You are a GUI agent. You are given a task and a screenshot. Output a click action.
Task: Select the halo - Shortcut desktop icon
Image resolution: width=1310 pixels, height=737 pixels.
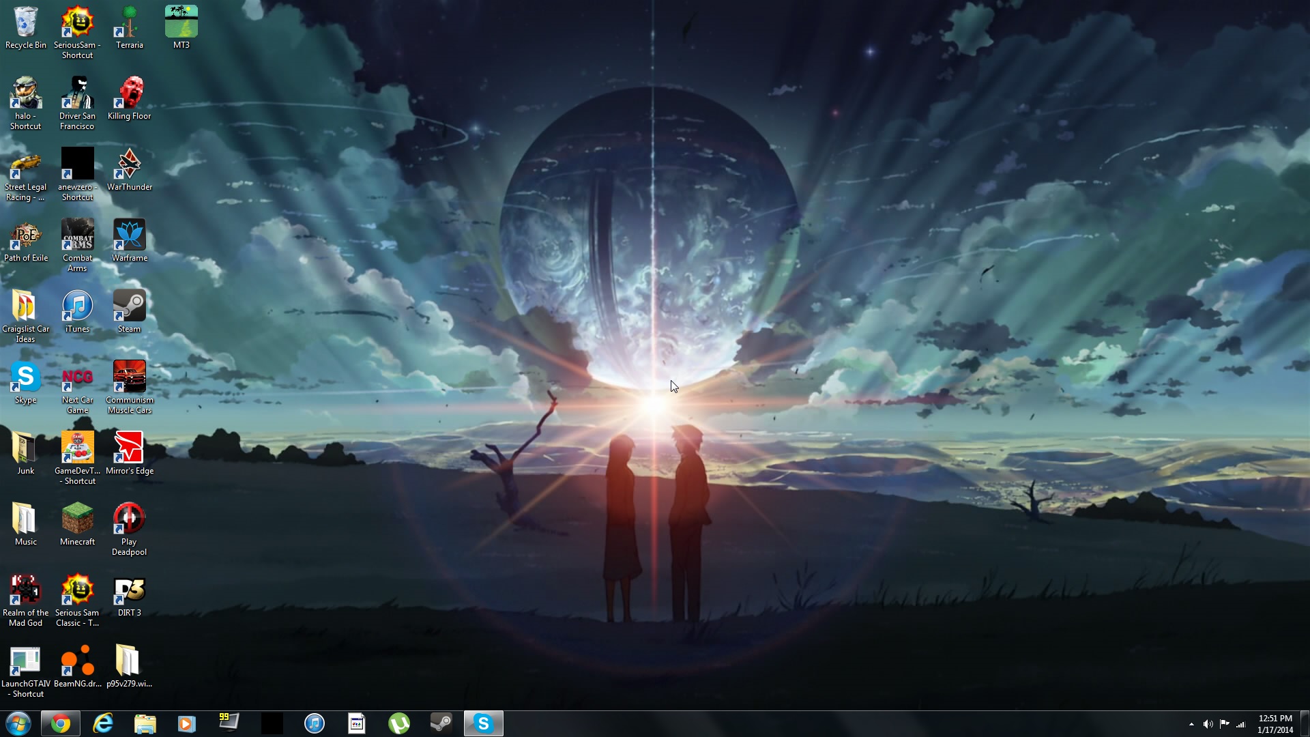point(26,104)
